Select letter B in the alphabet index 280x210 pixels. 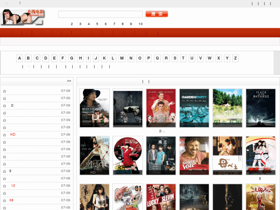[28, 58]
